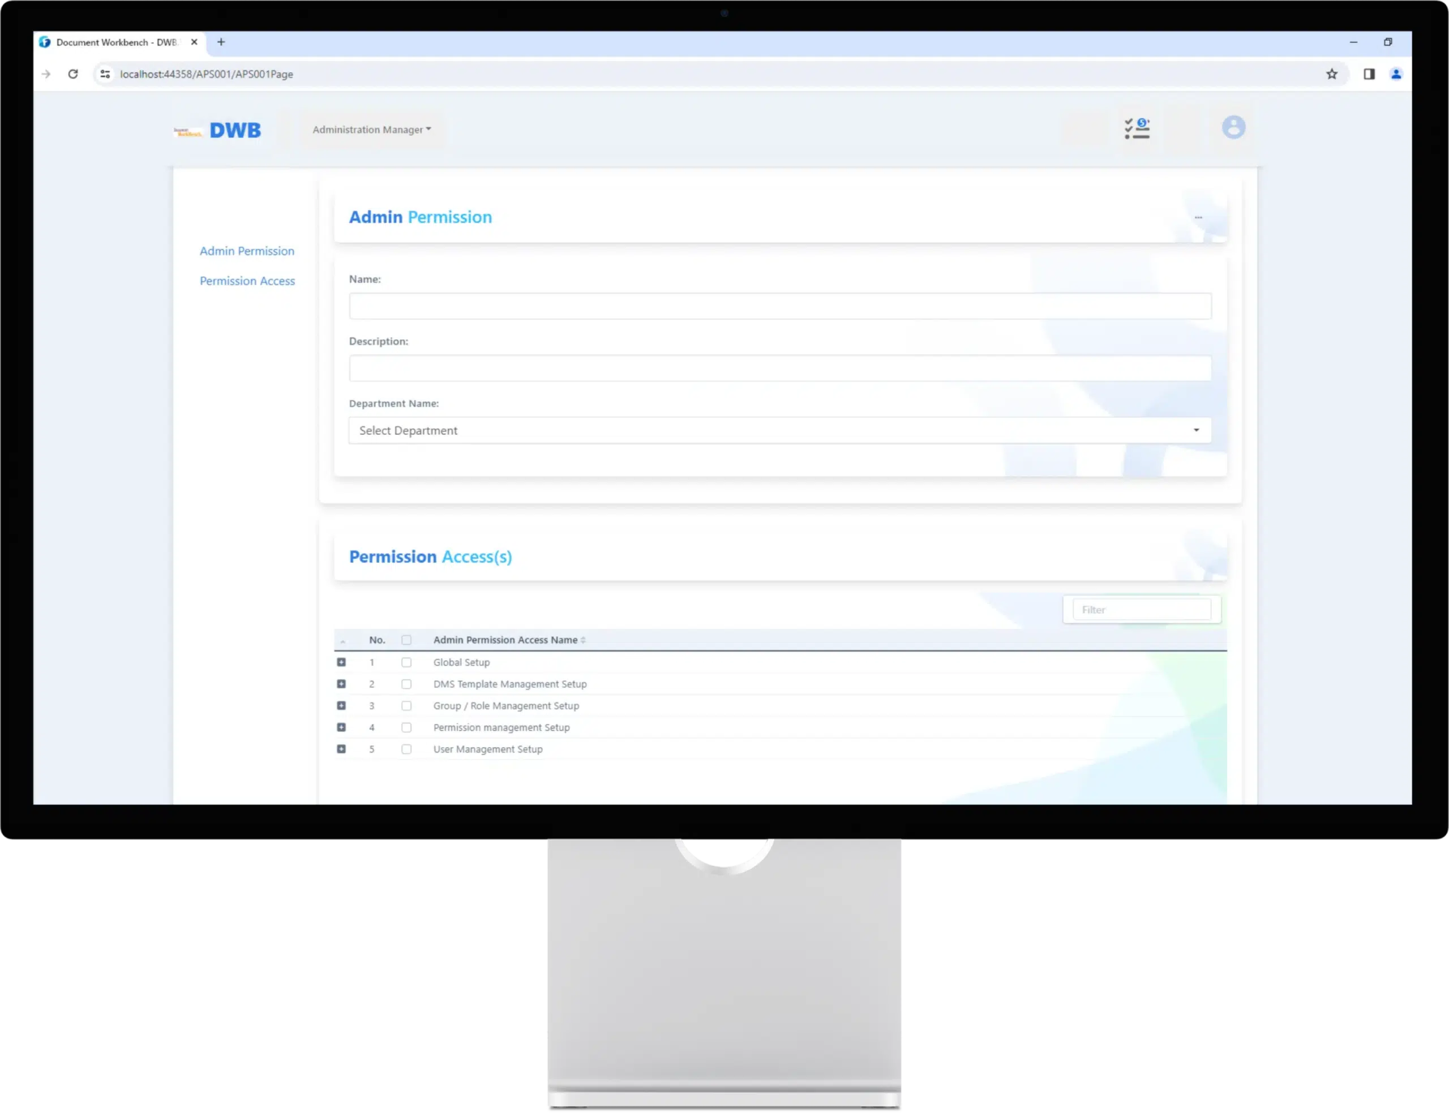This screenshot has width=1449, height=1113.
Task: Click the browser forward arrow
Action: tap(46, 74)
